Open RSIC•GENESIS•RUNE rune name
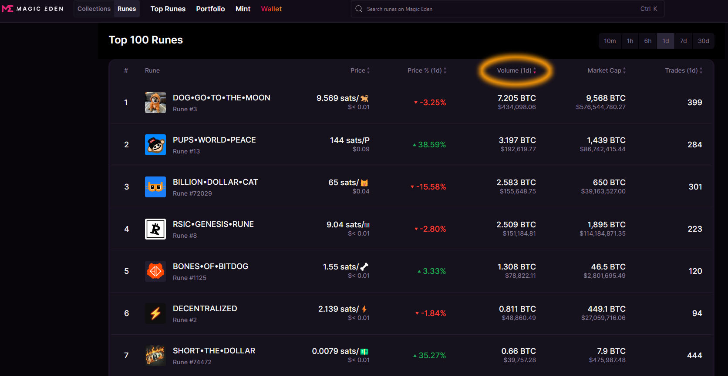The image size is (728, 376). pos(213,224)
